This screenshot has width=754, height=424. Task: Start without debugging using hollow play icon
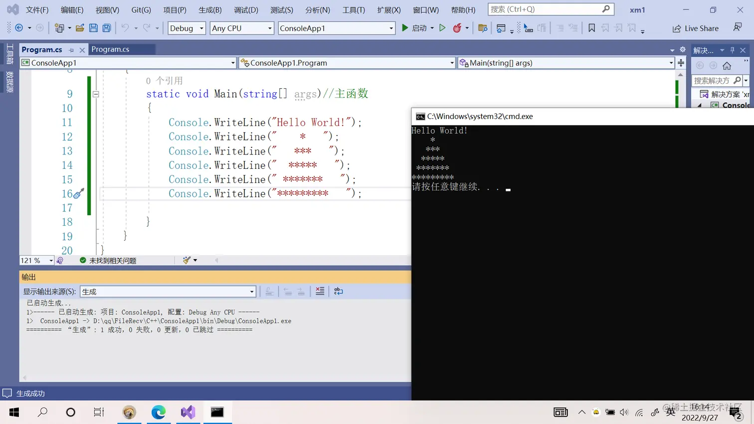(x=442, y=28)
